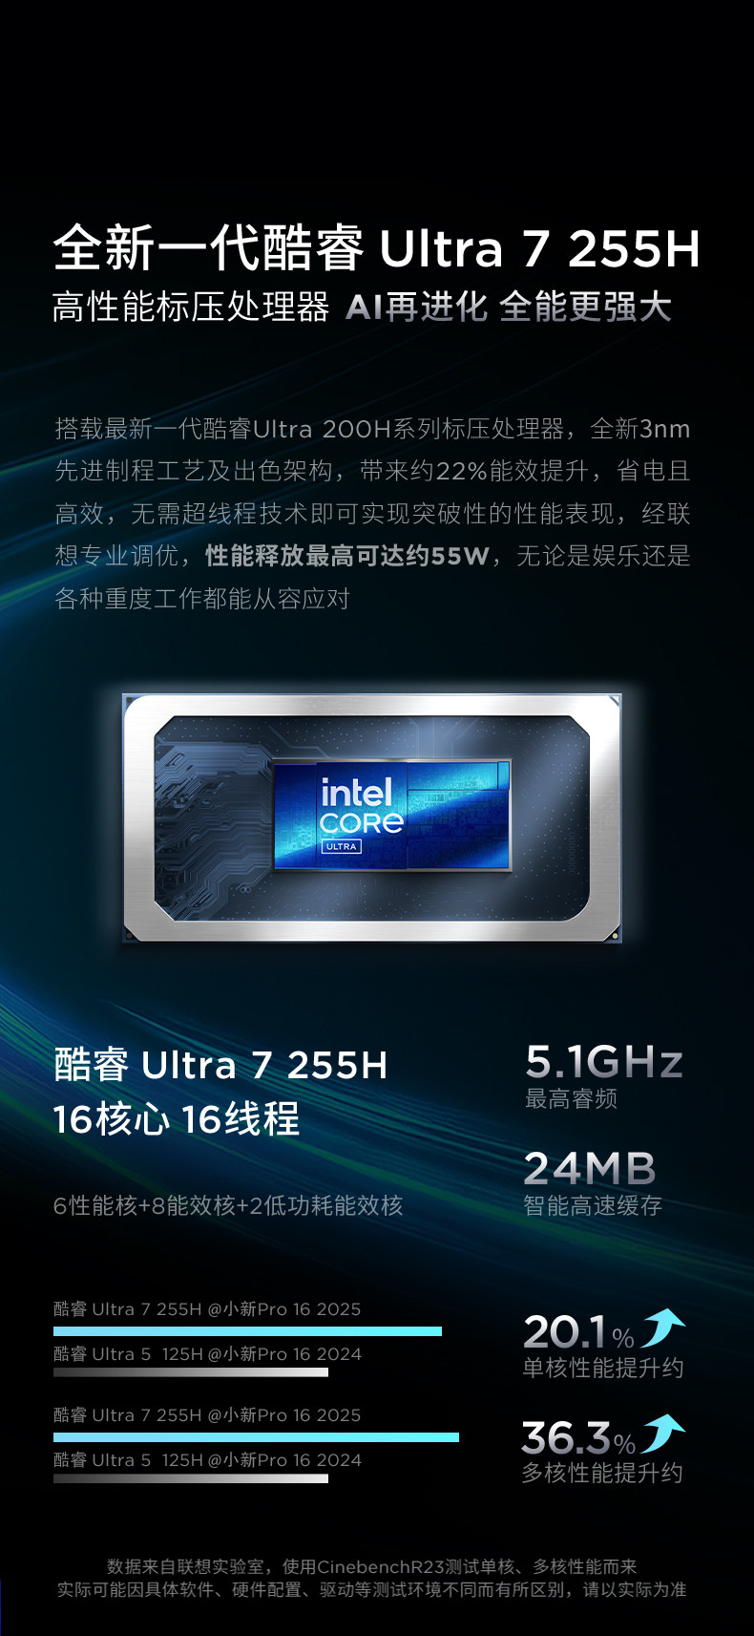
Task: Click the 高性能标压处理器 subtitle text
Action: 191,308
